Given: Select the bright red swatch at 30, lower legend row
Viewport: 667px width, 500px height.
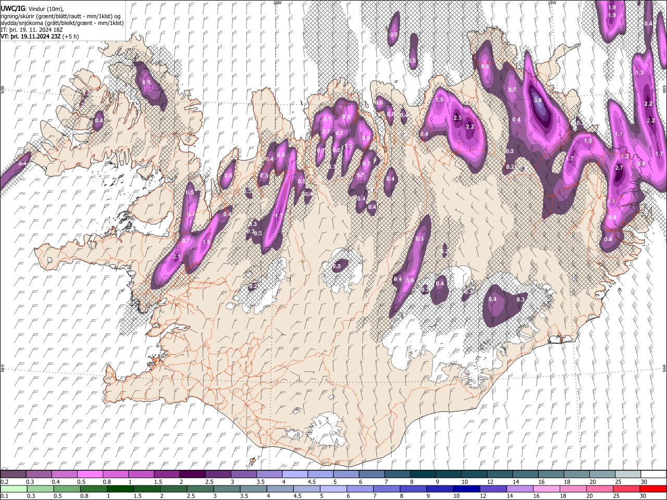Looking at the screenshot, I should click(x=652, y=489).
